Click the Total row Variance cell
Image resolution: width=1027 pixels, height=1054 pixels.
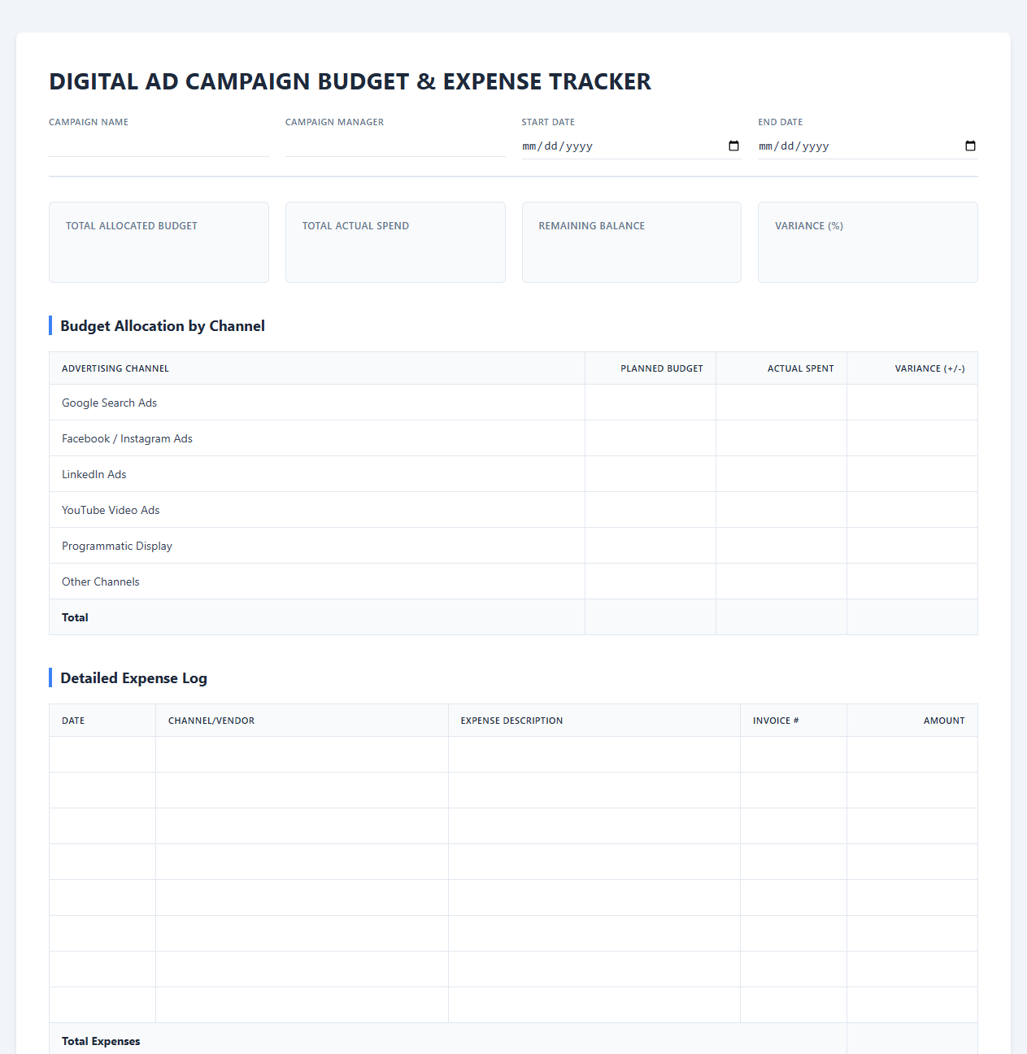(912, 617)
